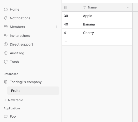Select the Apple cell in Name column
The height and width of the screenshot is (122, 138).
(x=107, y=16)
